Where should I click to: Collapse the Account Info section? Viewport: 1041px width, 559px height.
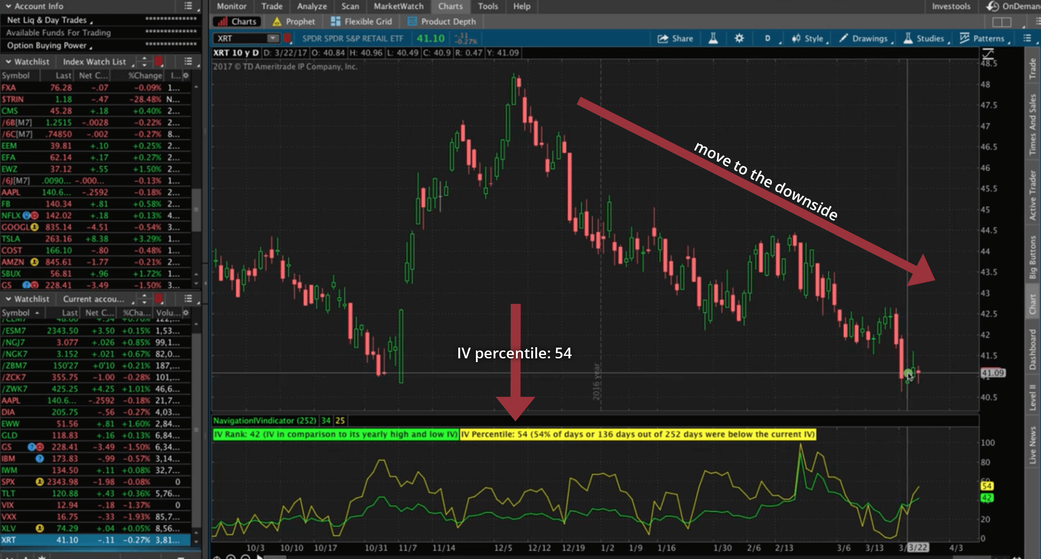click(8, 6)
